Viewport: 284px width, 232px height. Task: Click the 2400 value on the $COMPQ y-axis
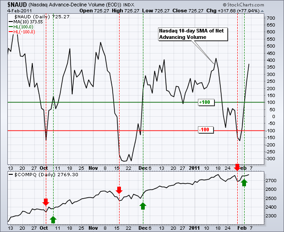coord(271,207)
